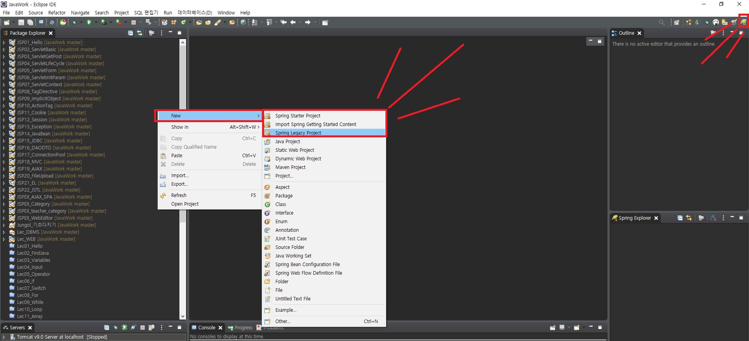Choose Class from the New submenu
Screen dimensions: 749x341
(325, 204)
